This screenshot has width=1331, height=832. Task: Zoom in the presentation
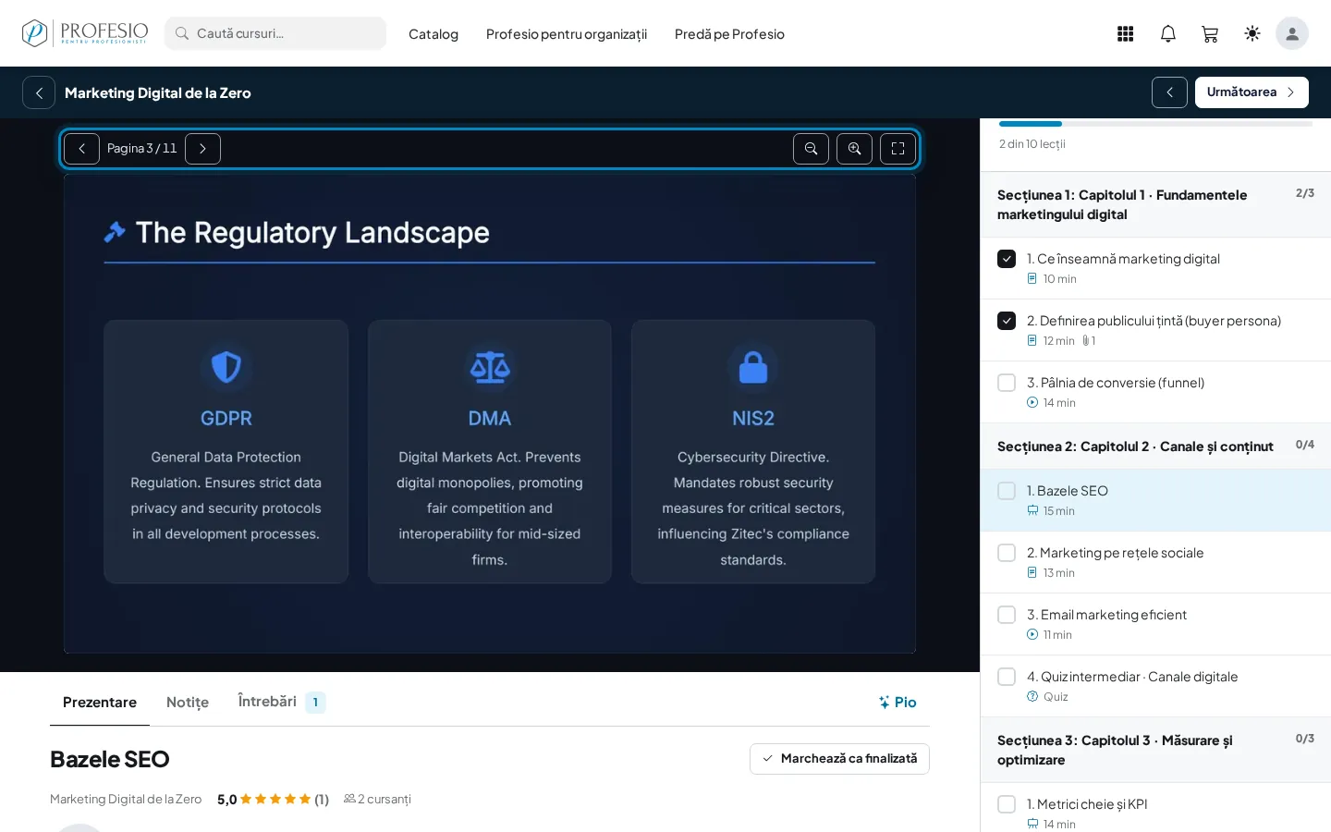[x=854, y=149]
